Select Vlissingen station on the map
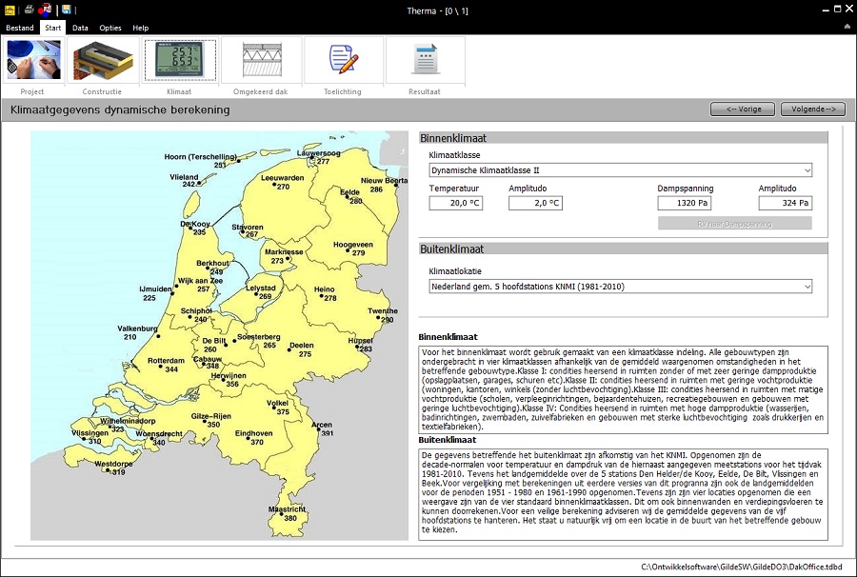The width and height of the screenshot is (857, 577). 90,437
